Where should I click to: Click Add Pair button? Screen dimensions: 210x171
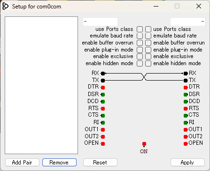(x=22, y=163)
